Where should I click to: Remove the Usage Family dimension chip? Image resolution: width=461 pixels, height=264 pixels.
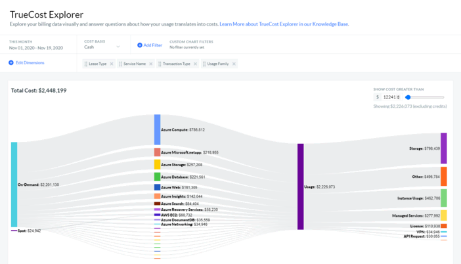point(234,64)
